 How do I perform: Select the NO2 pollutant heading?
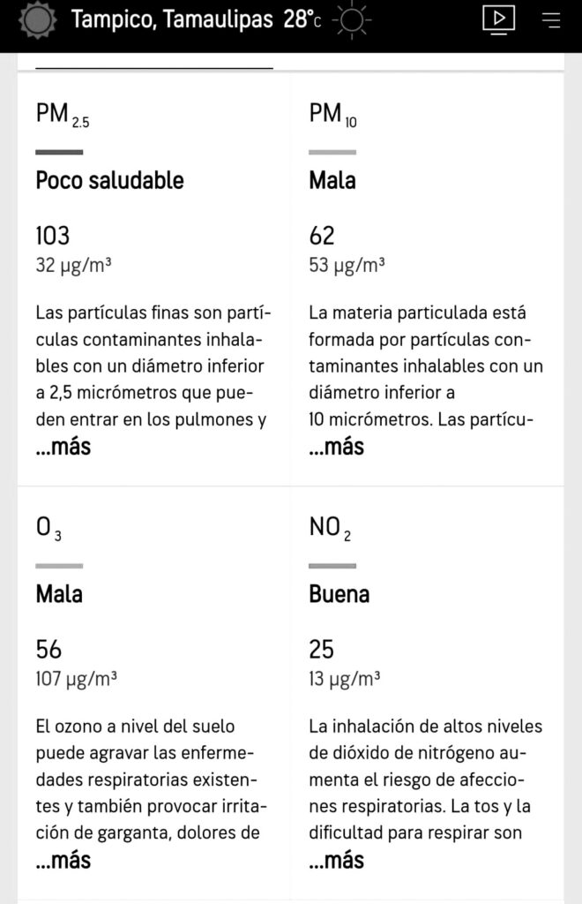point(330,530)
